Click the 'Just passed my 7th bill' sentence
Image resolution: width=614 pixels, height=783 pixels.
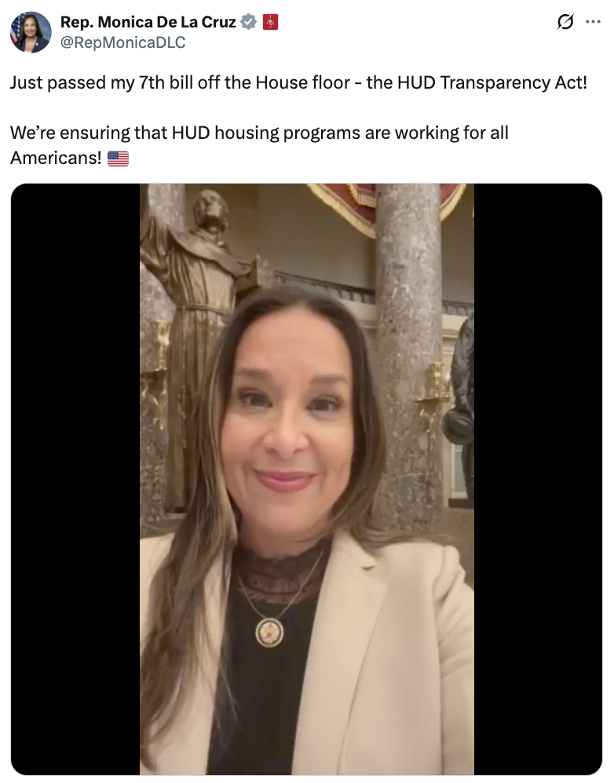(x=298, y=82)
